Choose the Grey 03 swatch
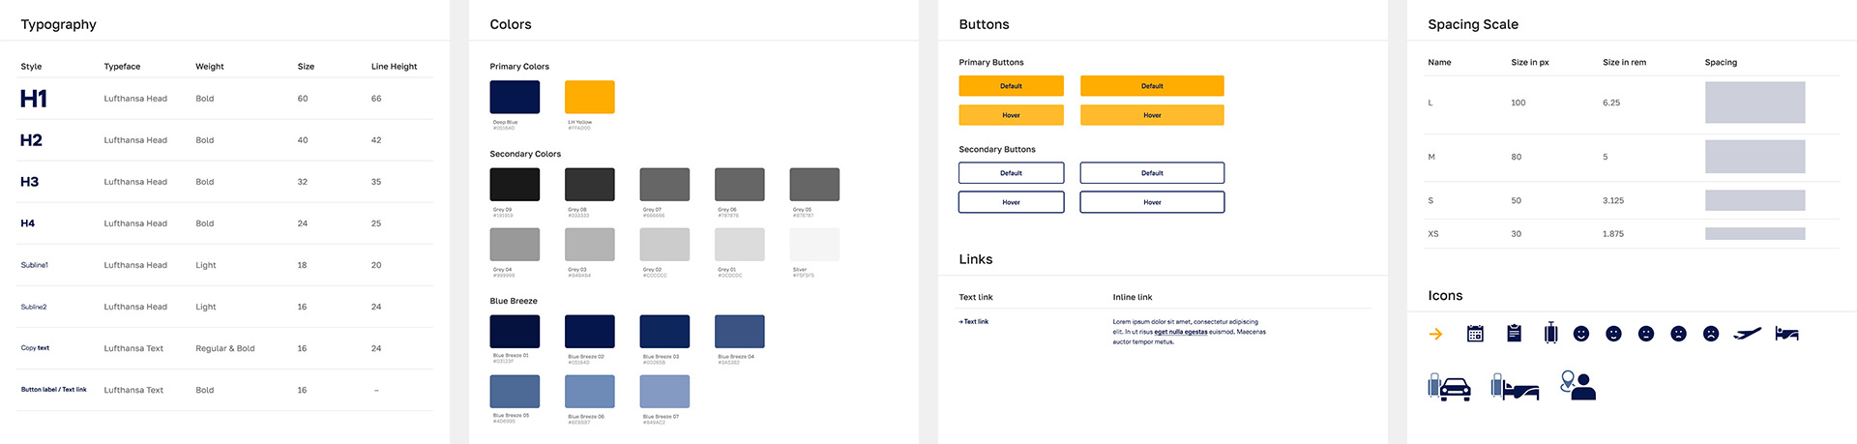 (x=590, y=244)
